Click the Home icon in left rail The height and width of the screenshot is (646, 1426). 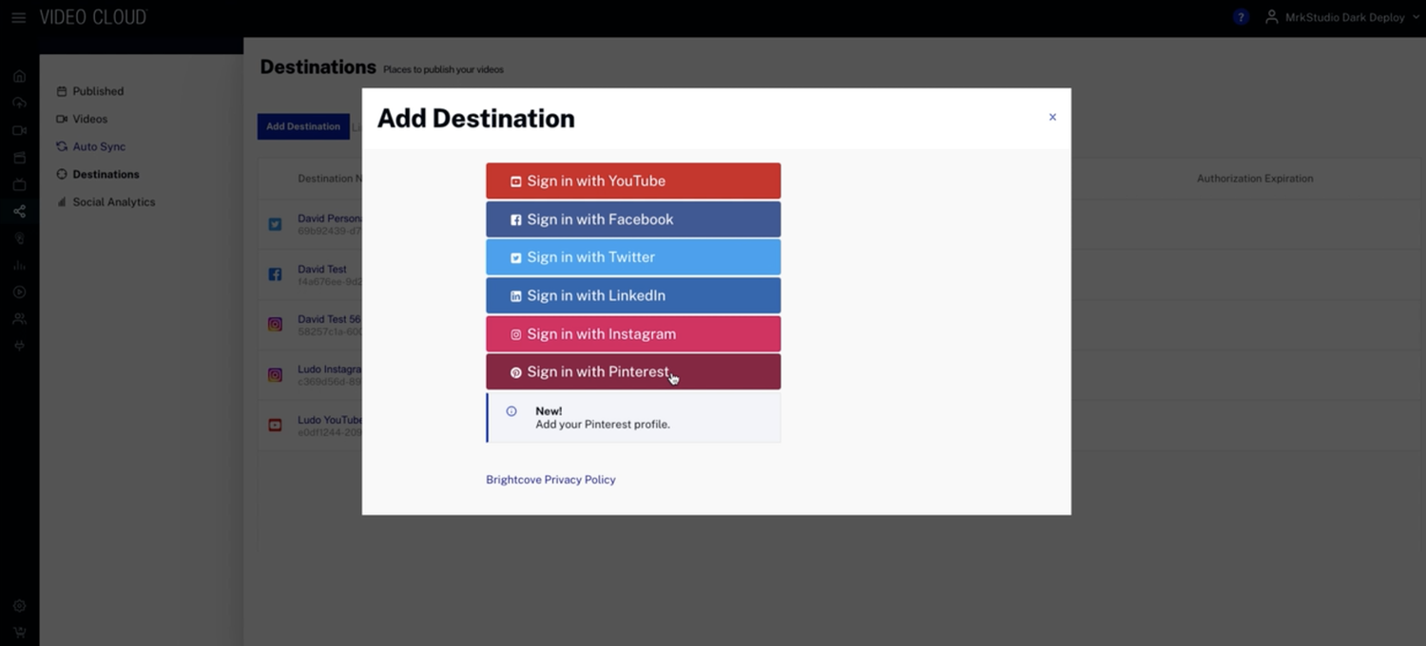pos(19,76)
